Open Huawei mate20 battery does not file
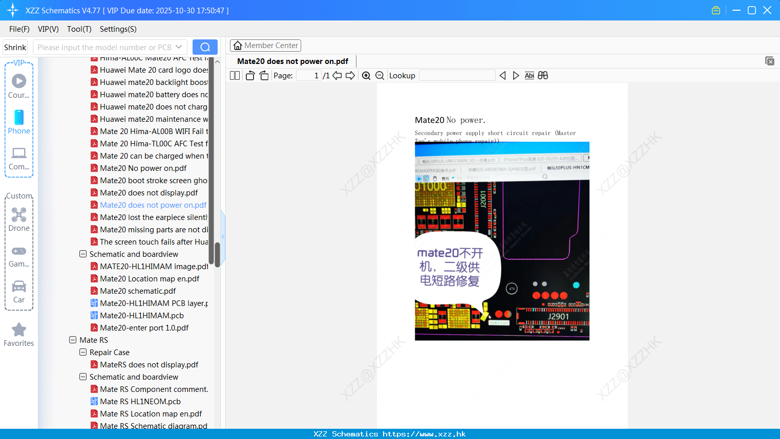The width and height of the screenshot is (780, 439). [x=154, y=94]
